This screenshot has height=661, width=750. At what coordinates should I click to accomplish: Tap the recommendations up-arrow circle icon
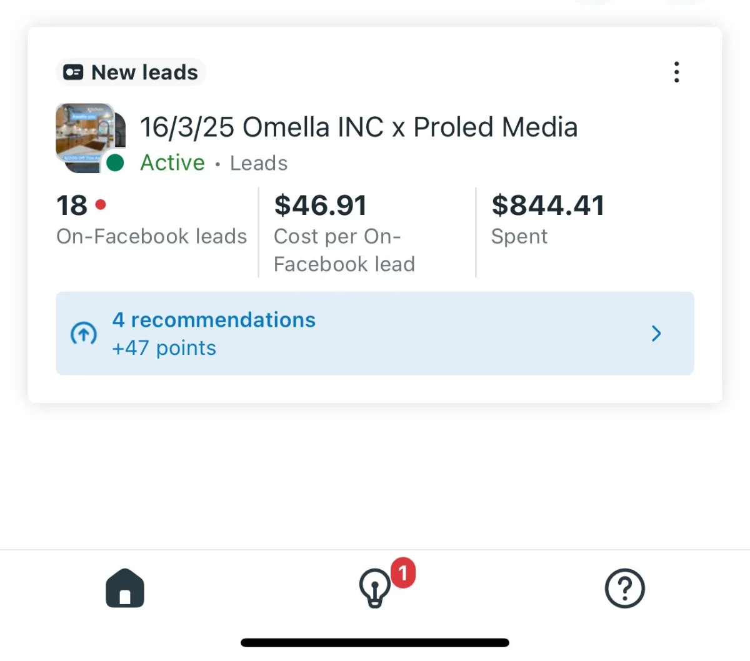click(84, 334)
